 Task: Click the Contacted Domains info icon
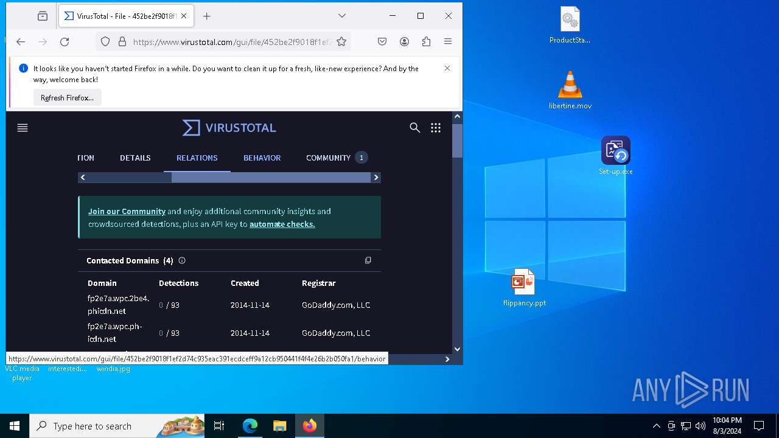181,260
